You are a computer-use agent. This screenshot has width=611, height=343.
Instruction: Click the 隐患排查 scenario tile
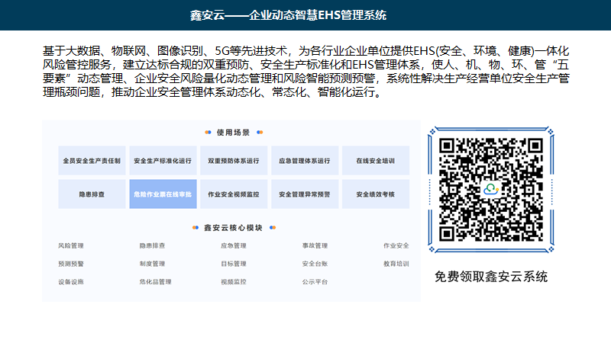[x=92, y=194]
